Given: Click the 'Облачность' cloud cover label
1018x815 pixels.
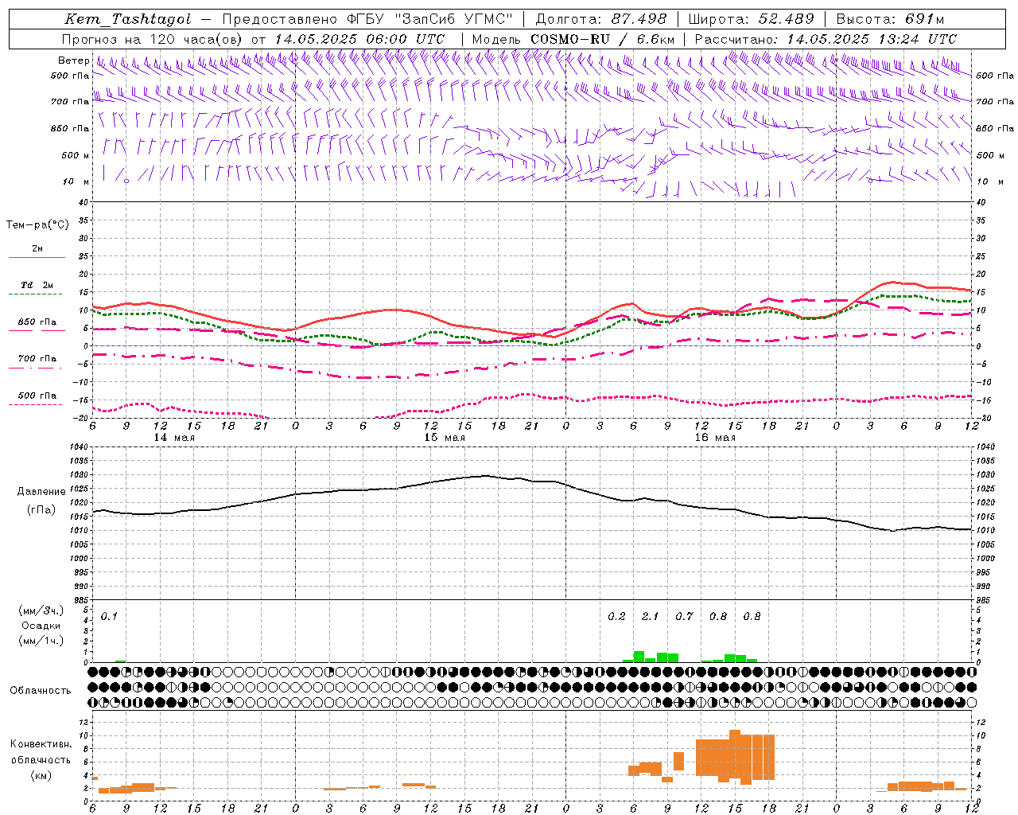Looking at the screenshot, I should tap(41, 691).
